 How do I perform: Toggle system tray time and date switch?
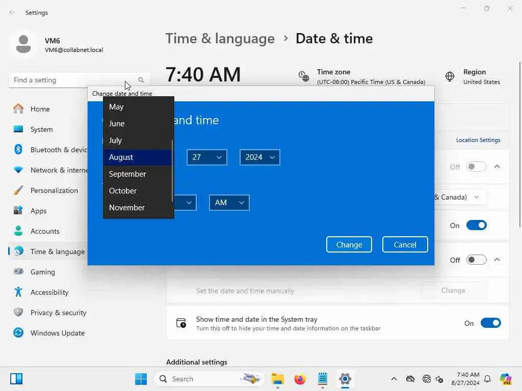[x=491, y=323]
